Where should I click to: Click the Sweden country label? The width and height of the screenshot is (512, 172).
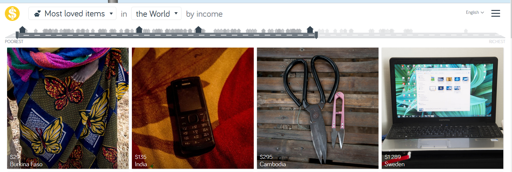tap(395, 164)
